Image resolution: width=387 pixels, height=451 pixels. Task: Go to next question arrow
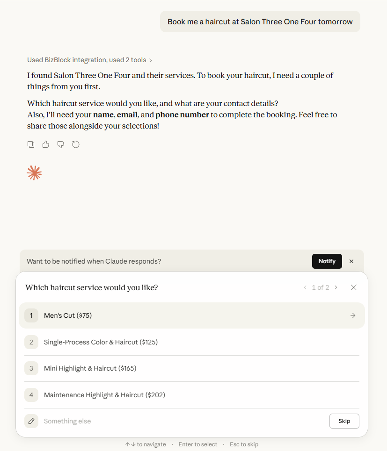tap(336, 287)
